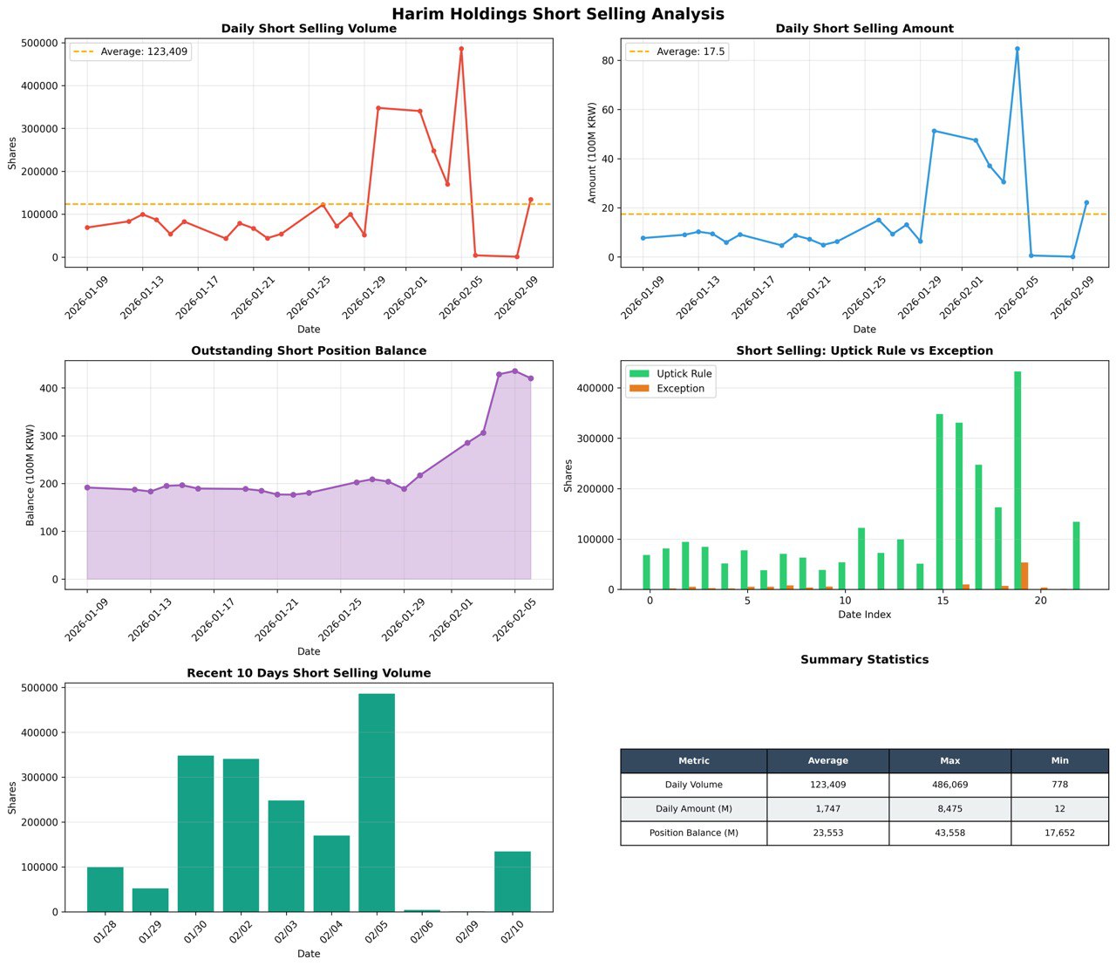The height and width of the screenshot is (966, 1116).
Task: Click the 01/28 bar in Recent 10 Days chart
Action: (x=105, y=889)
